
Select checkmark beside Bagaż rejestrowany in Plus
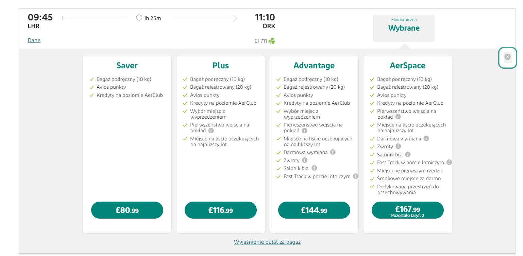(185, 87)
